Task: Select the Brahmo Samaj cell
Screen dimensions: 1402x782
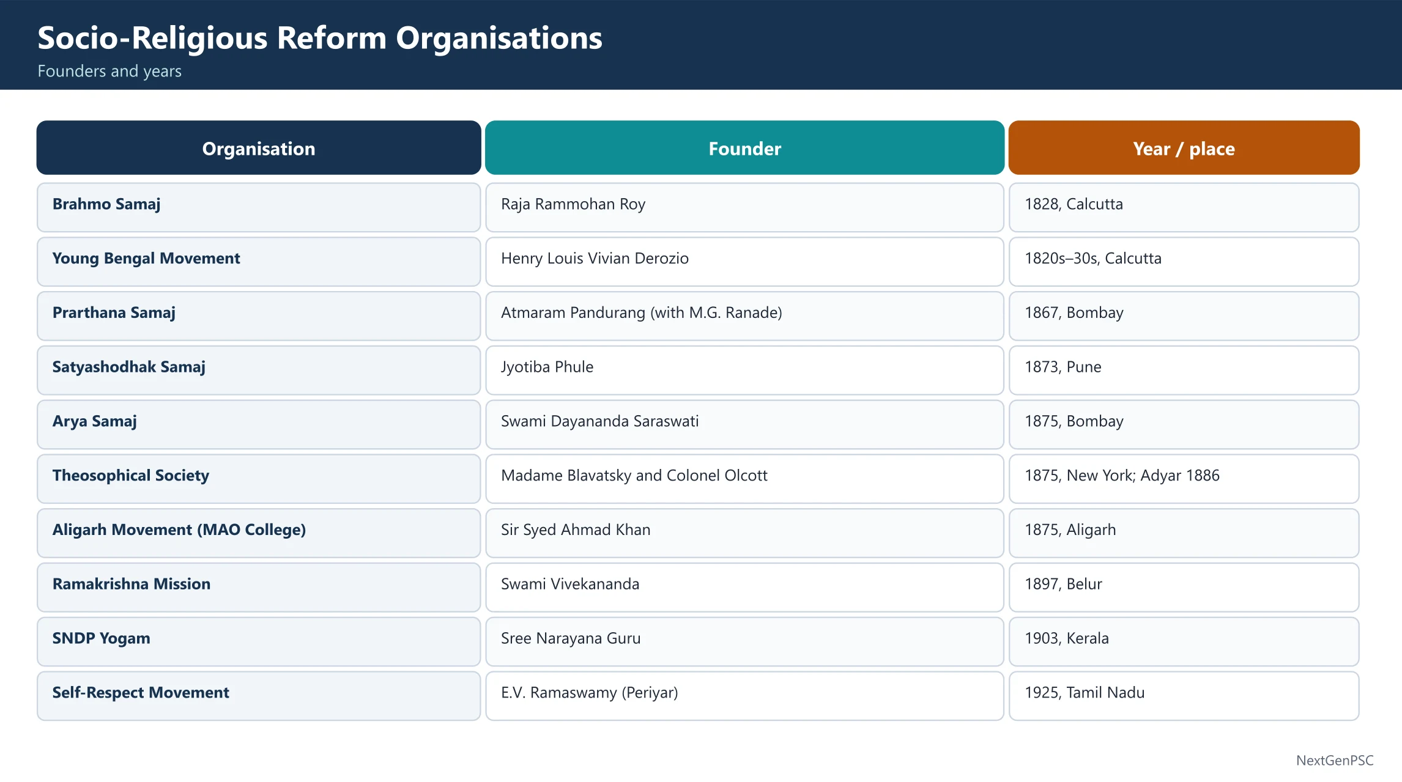Action: coord(259,207)
